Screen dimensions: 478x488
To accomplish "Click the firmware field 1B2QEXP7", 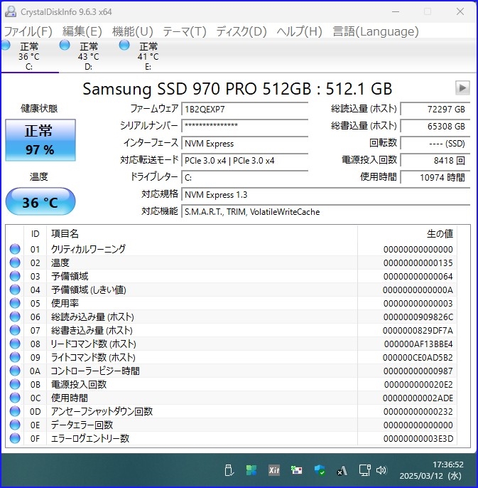I will click(x=244, y=110).
